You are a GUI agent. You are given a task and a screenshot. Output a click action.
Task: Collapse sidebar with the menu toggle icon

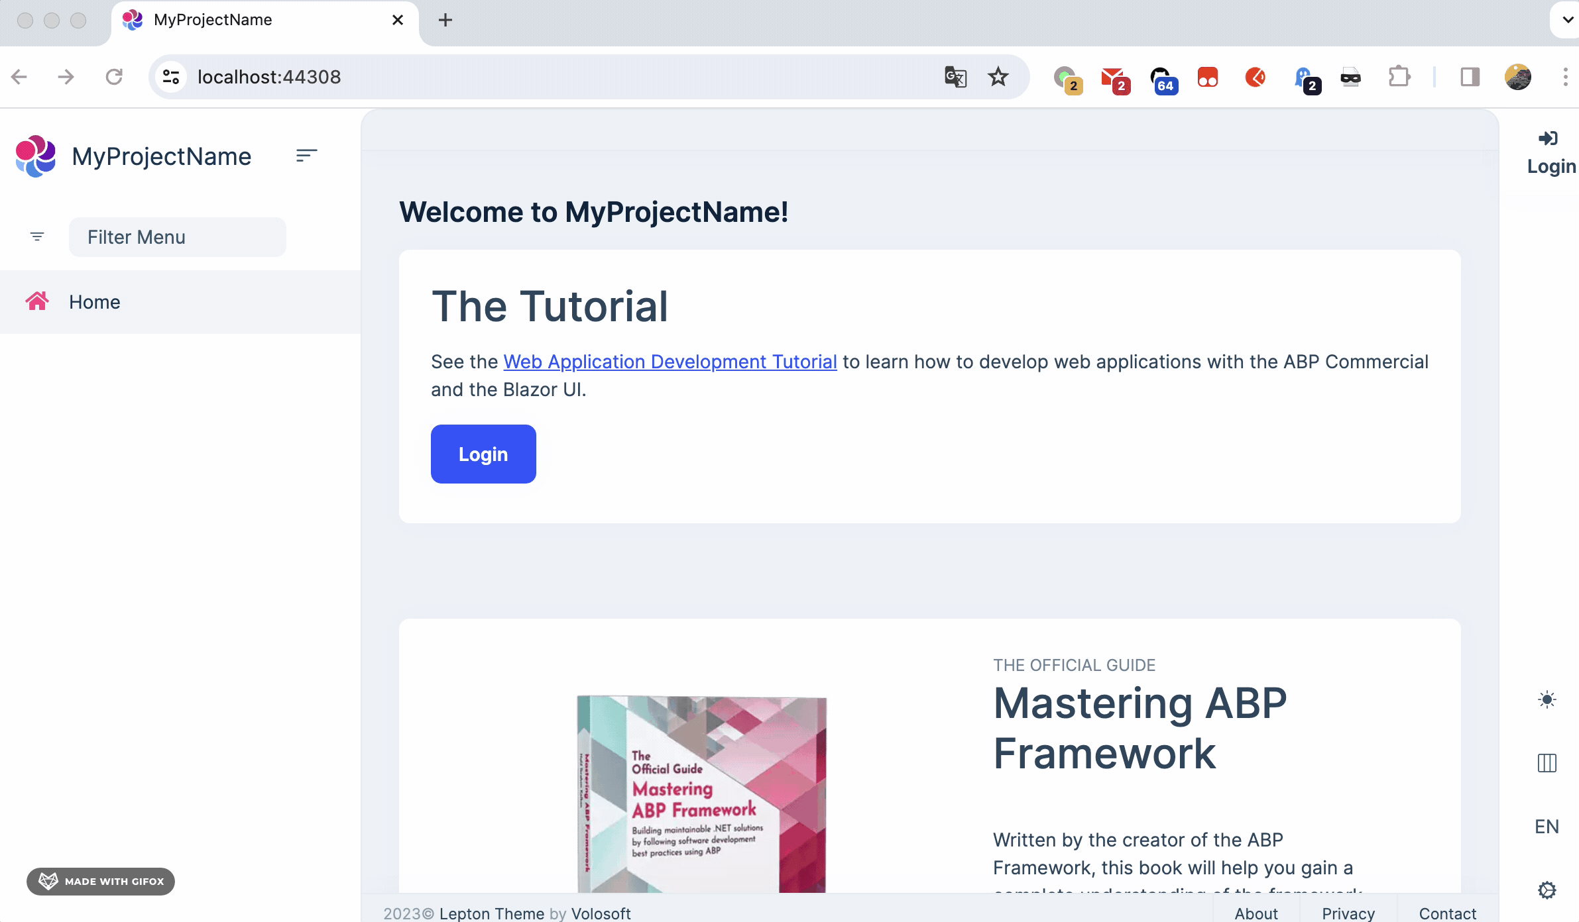point(306,156)
